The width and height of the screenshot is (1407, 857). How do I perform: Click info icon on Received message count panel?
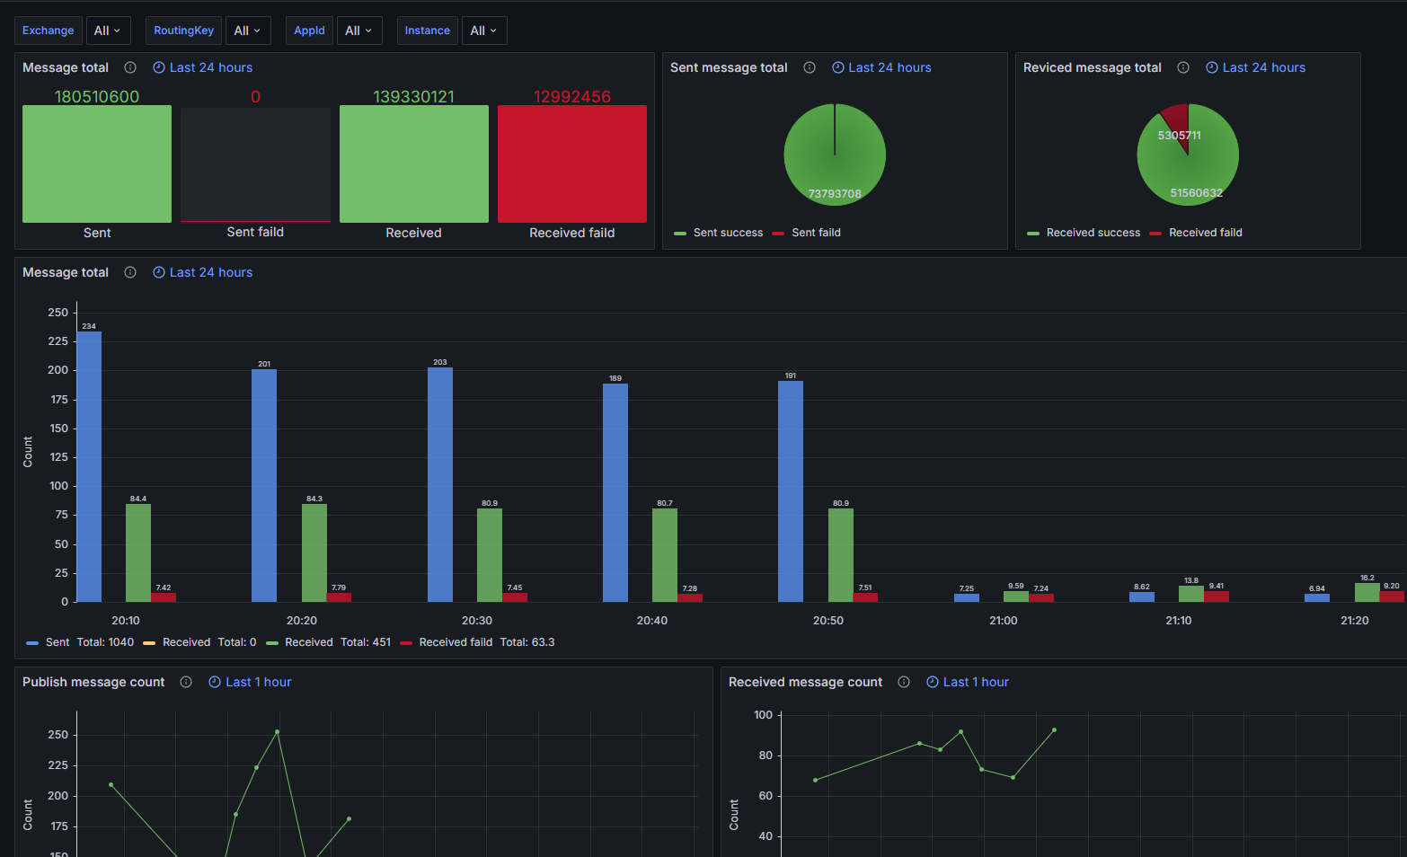pos(904,682)
